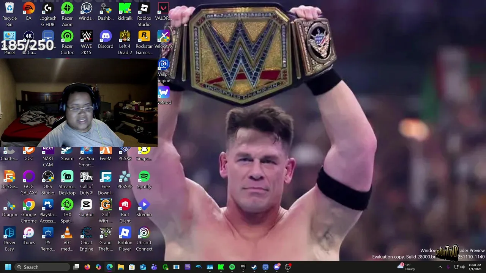Launch Wallpaper Engine shortcut

164,71
